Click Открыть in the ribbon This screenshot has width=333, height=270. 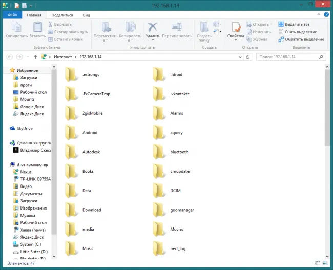[259, 24]
